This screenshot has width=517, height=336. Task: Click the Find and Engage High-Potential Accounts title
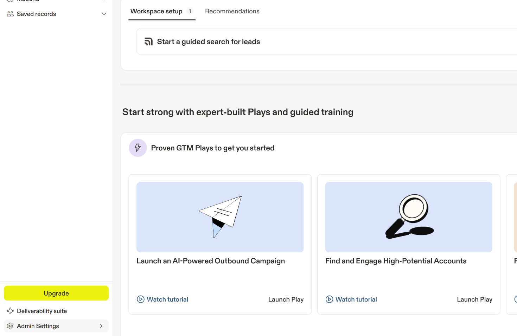pyautogui.click(x=396, y=261)
